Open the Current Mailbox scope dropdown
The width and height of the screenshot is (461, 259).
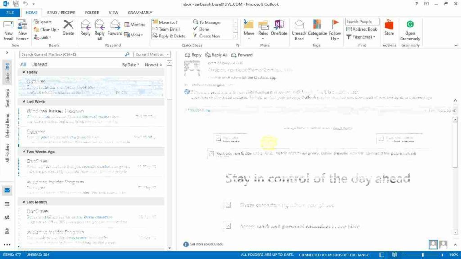[x=152, y=54]
